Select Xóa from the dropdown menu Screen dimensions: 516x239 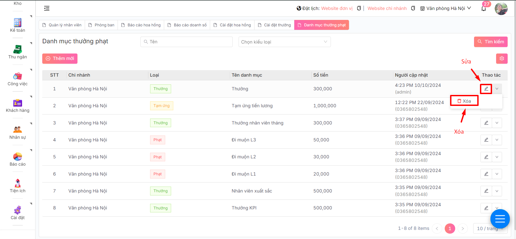pos(464,101)
